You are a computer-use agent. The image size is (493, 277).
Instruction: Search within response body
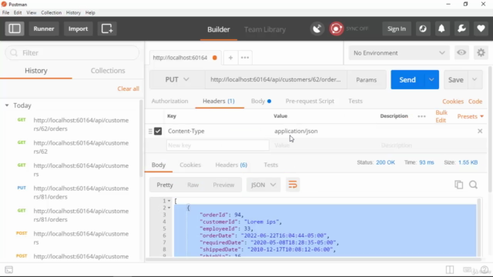pyautogui.click(x=473, y=185)
